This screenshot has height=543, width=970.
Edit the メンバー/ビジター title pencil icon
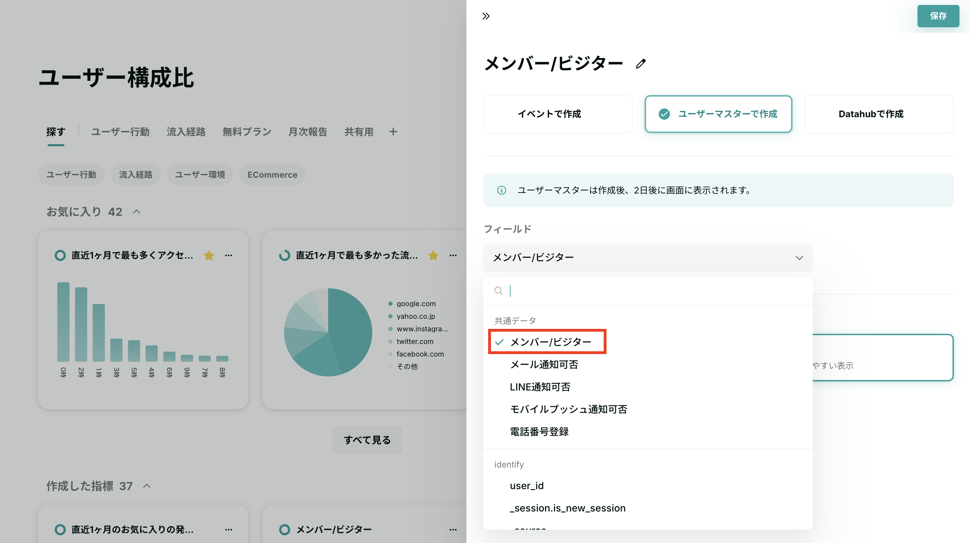(x=640, y=64)
